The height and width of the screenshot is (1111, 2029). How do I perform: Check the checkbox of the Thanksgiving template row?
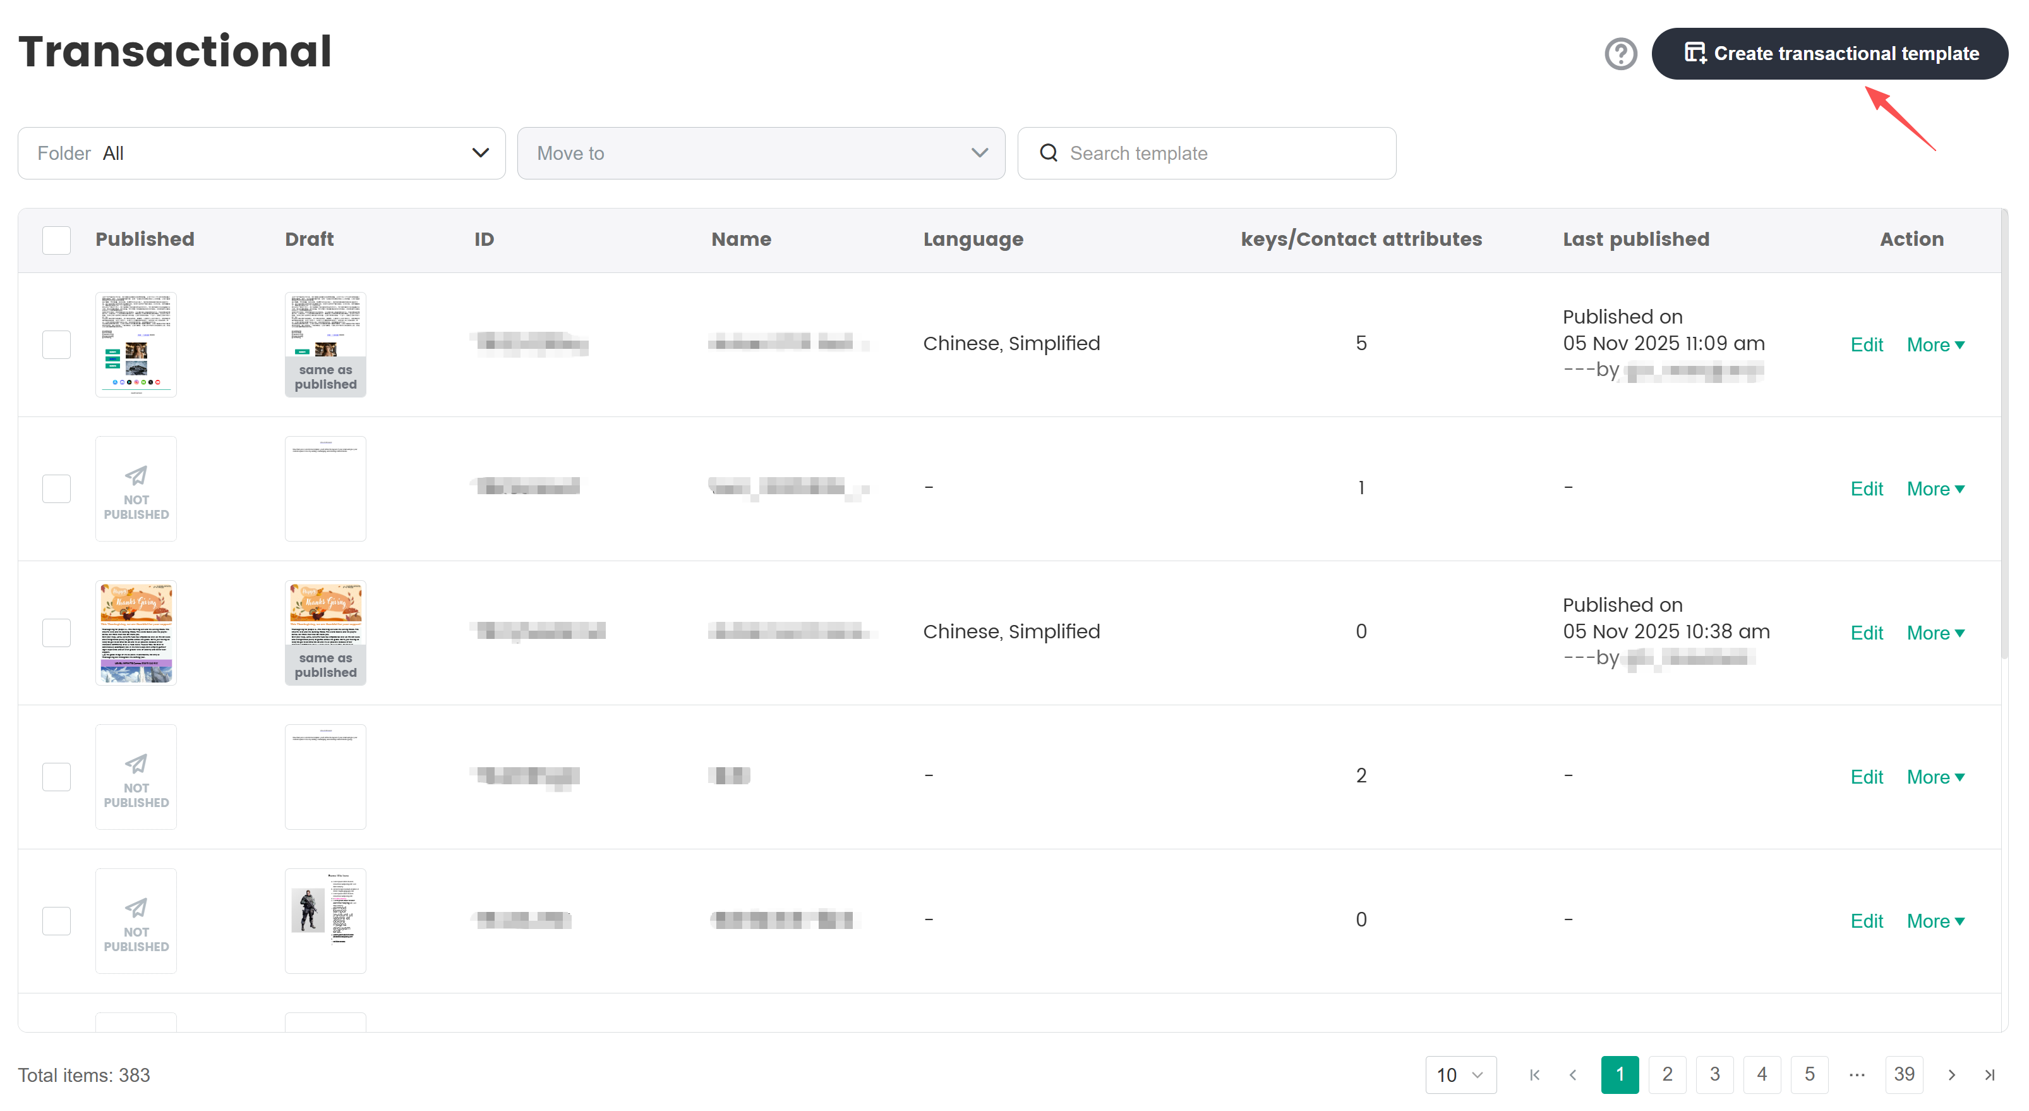(56, 632)
